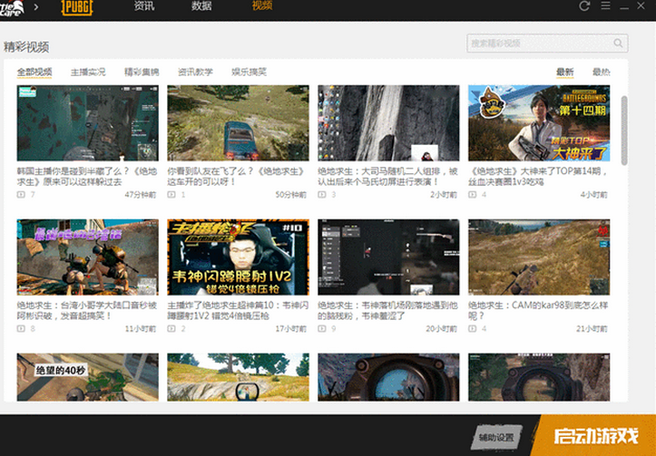This screenshot has height=456, width=656.
Task: Click the PUBG logo icon
Action: point(76,7)
